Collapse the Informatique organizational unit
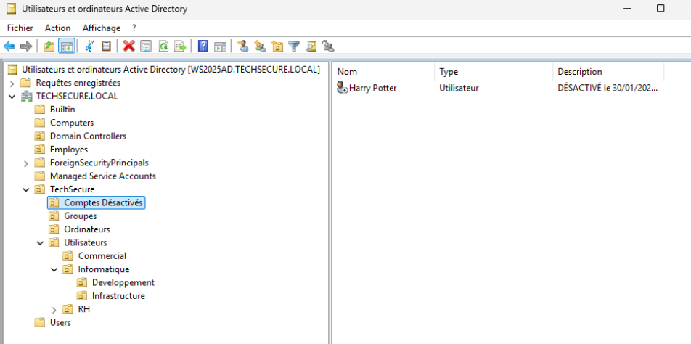This screenshot has height=344, width=691. (x=54, y=269)
